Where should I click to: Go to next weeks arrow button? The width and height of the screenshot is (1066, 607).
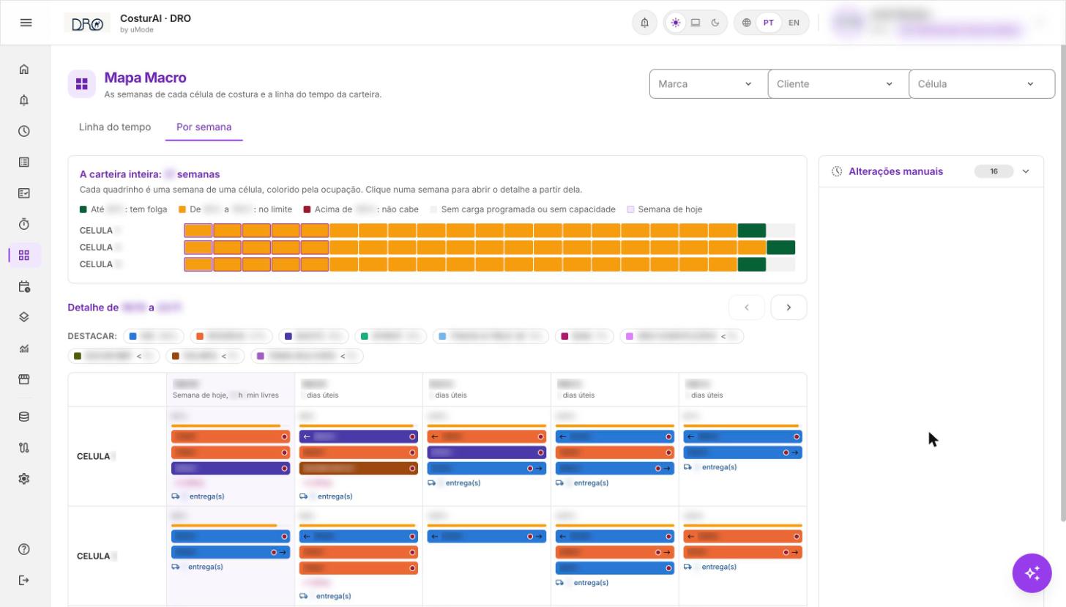coord(789,308)
